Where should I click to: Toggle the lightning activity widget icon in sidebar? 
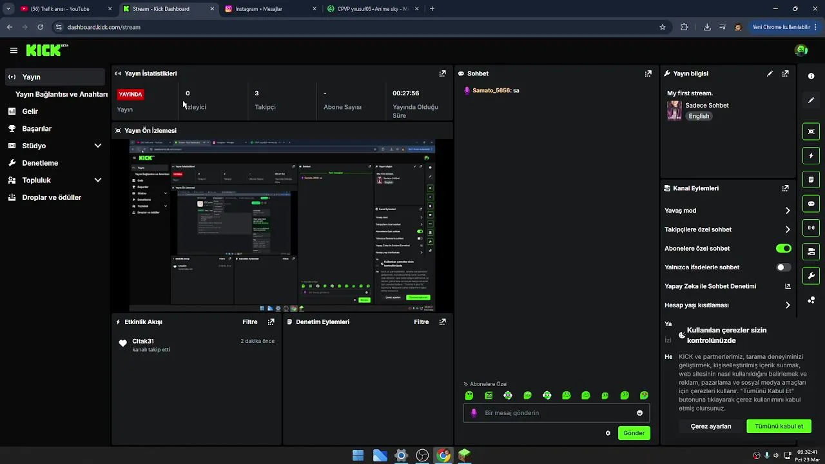[811, 155]
